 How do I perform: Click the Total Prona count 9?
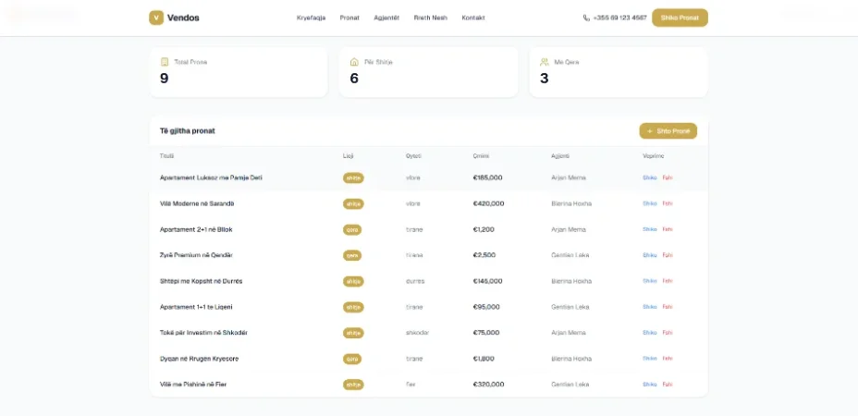point(165,79)
